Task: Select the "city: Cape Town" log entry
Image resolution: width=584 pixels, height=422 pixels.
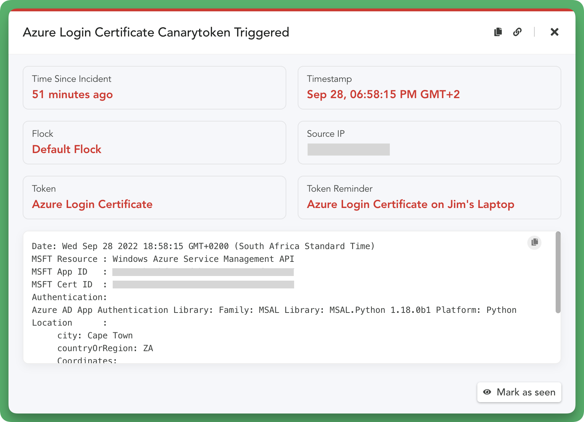Action: (95, 336)
